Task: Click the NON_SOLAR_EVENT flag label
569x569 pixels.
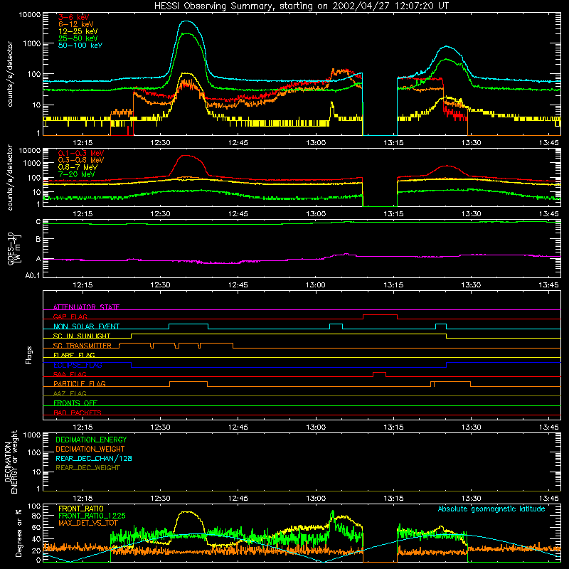Action: point(86,326)
